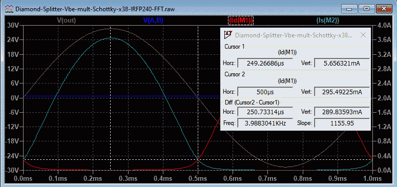The height and width of the screenshot is (187, 397).
Task: Click the Cursor 2 group heading
Action: click(235, 74)
